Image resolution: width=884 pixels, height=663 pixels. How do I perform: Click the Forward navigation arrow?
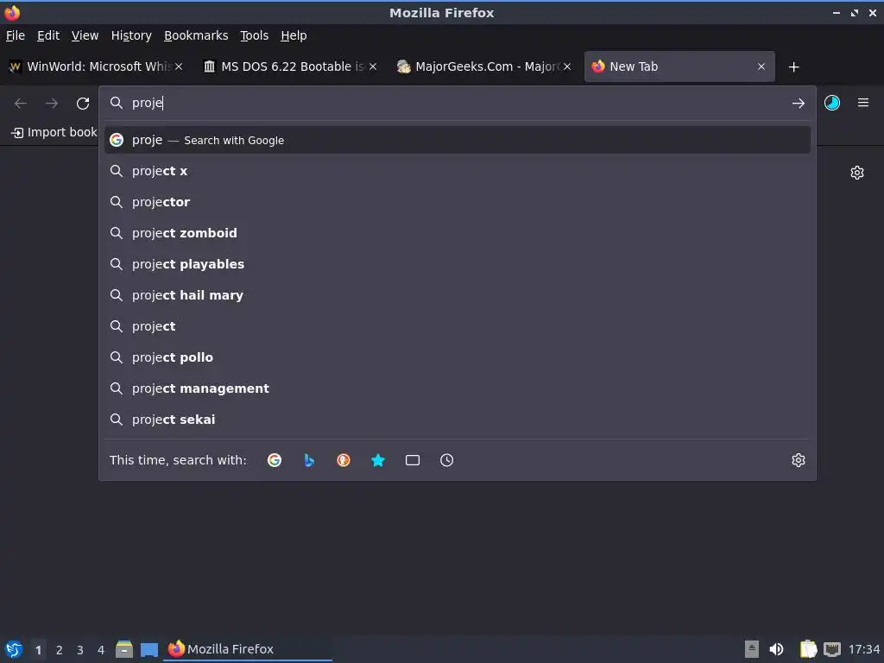(x=52, y=104)
